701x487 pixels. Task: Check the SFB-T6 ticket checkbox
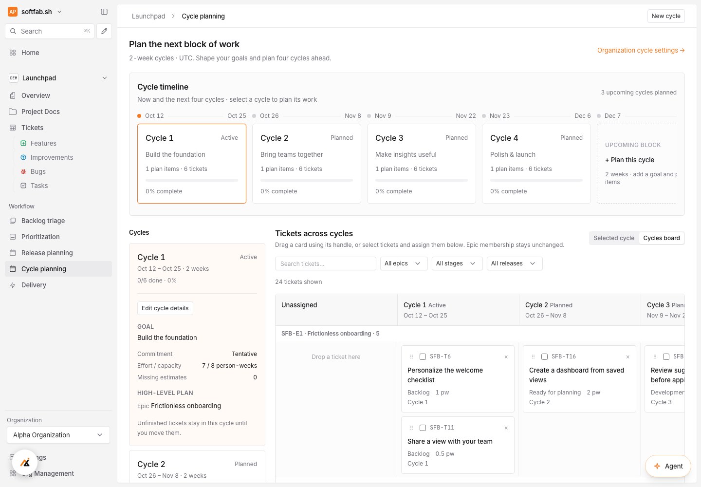[423, 356]
